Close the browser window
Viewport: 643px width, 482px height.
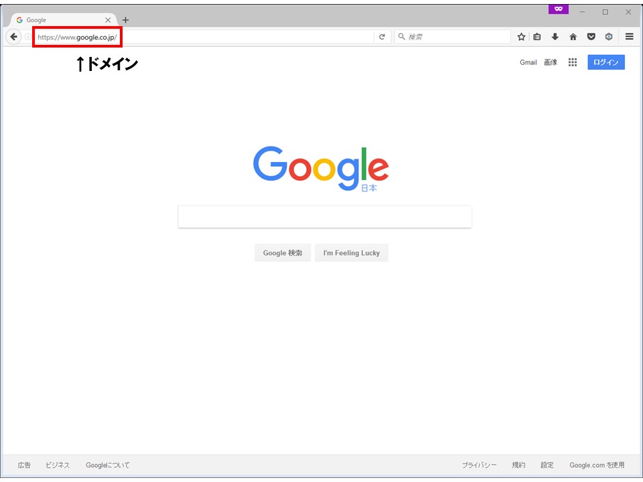pos(628,12)
